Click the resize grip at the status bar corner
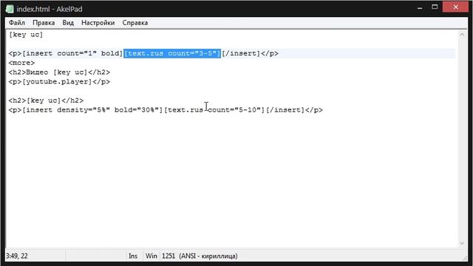The height and width of the screenshot is (266, 473). pos(465,258)
